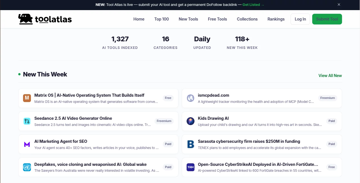Open Rankings in the navigation bar
Screen dimensions: 360x183
point(276,19)
